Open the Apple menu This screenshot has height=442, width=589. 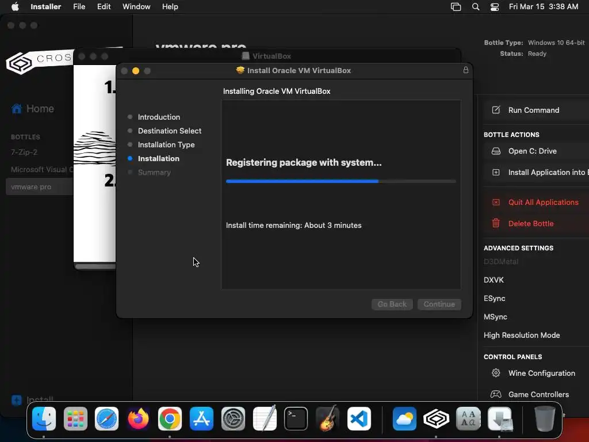coord(15,6)
